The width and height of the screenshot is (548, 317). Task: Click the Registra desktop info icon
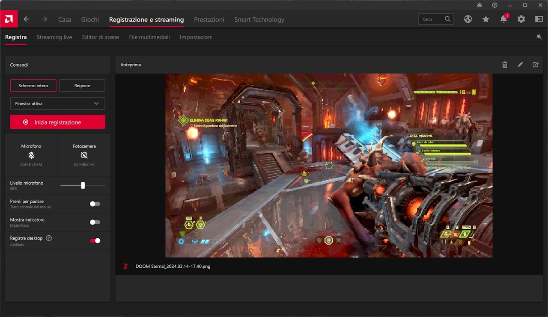click(49, 238)
